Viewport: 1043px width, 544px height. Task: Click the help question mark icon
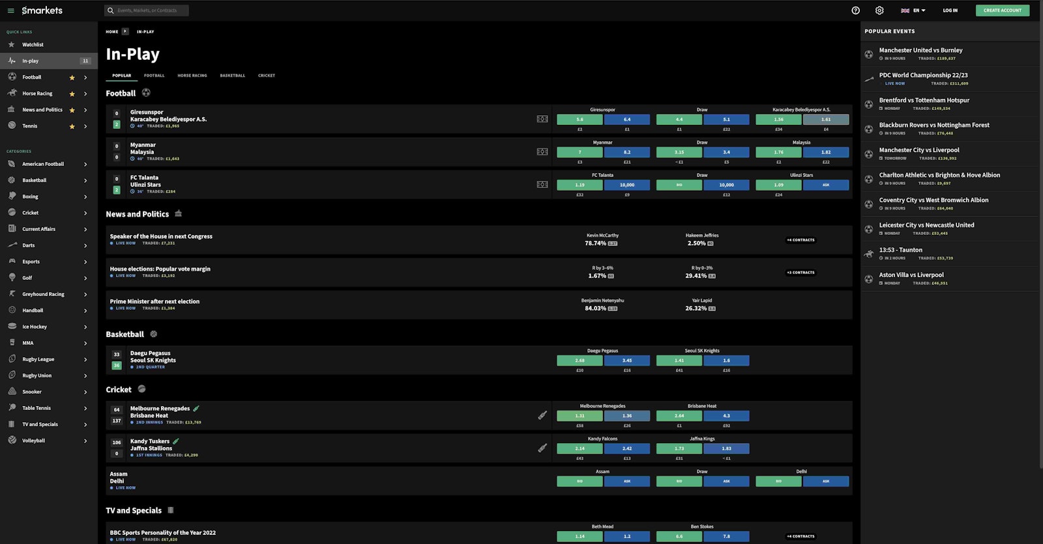(855, 10)
